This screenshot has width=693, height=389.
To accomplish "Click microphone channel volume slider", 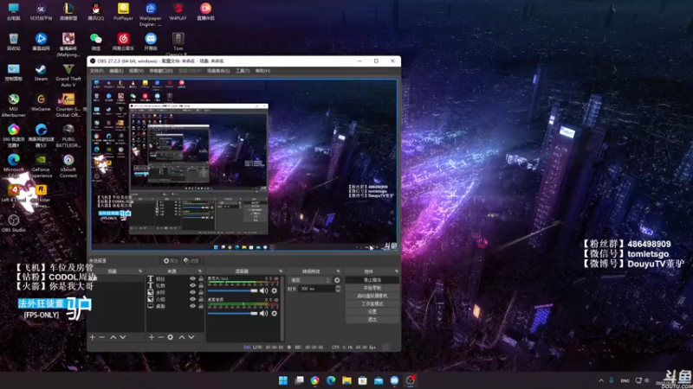I will (x=232, y=290).
